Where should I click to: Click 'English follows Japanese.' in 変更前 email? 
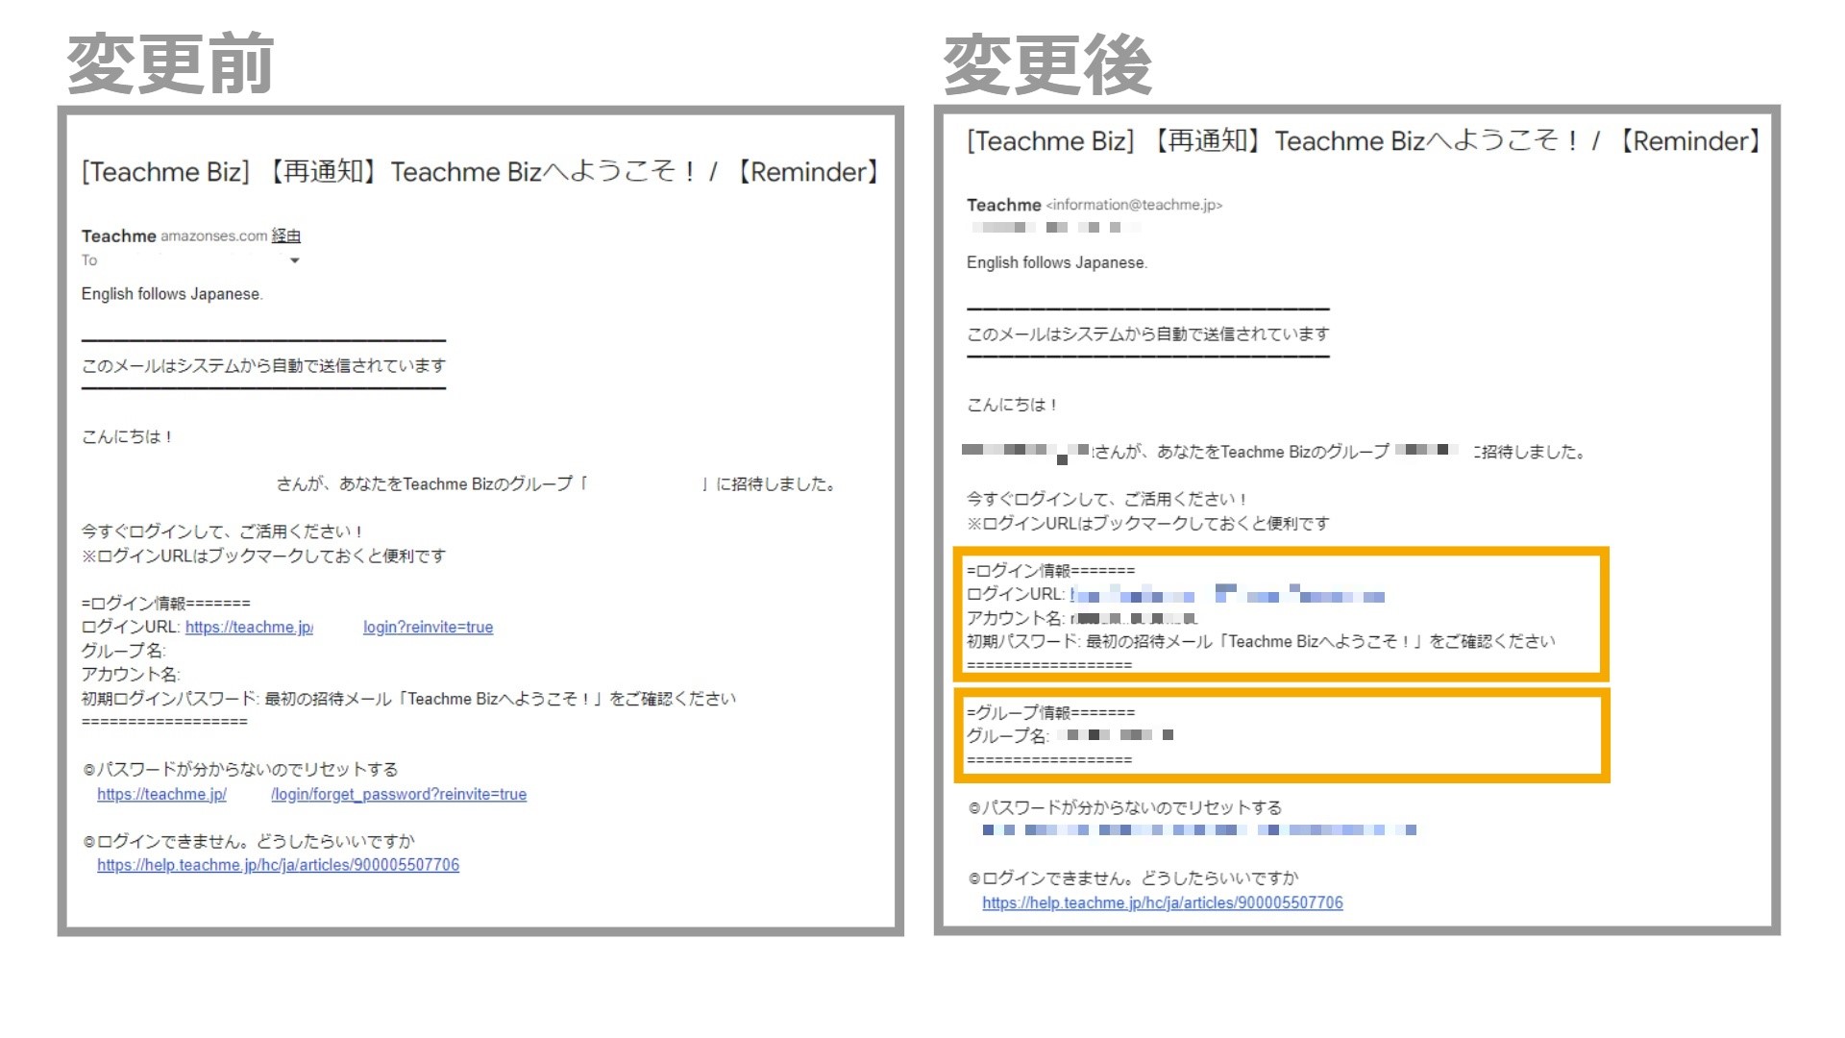coord(172,294)
